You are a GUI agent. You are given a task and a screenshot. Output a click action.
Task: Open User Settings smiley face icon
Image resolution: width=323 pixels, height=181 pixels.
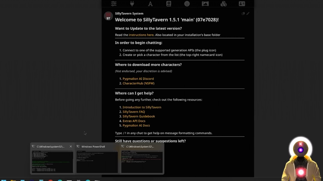(x=187, y=4)
